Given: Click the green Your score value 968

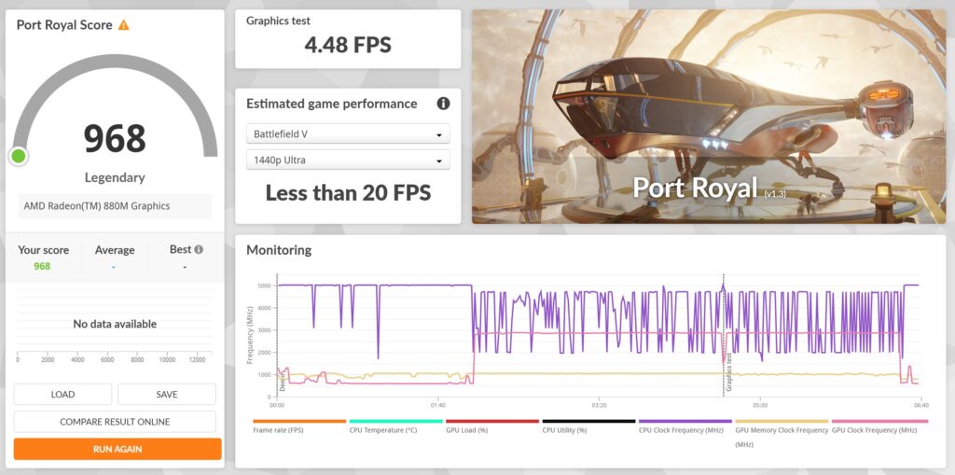Looking at the screenshot, I should coord(42,267).
